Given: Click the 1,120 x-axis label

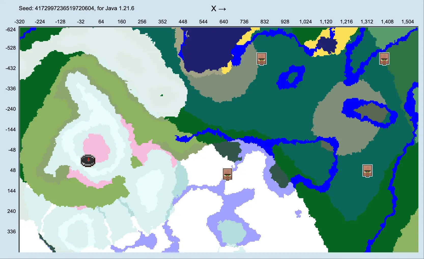Looking at the screenshot, I should [x=326, y=22].
